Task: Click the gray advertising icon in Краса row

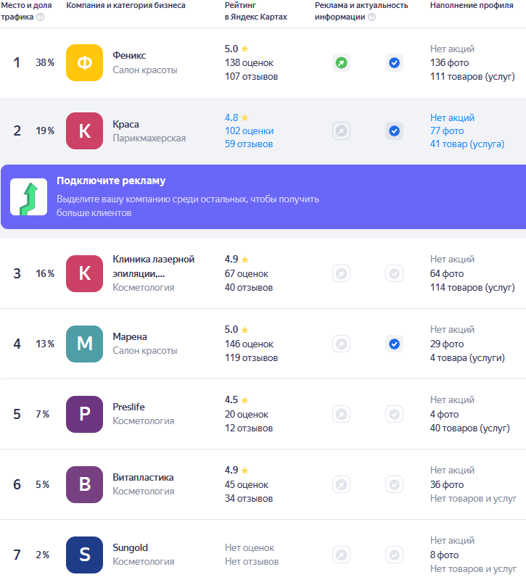Action: [341, 131]
